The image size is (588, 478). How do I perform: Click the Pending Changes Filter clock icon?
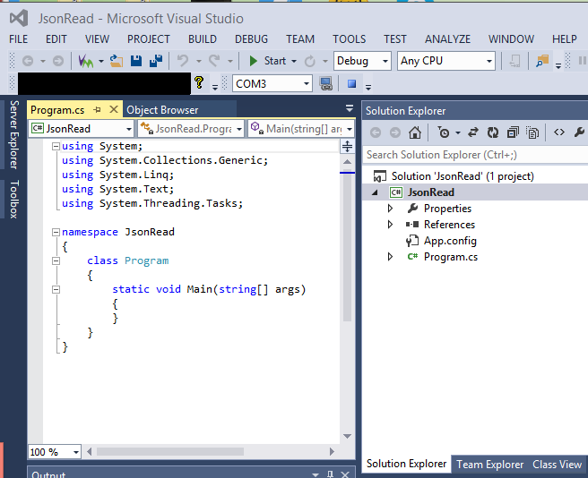coord(444,132)
